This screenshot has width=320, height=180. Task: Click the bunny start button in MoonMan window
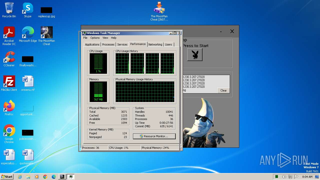point(195,54)
